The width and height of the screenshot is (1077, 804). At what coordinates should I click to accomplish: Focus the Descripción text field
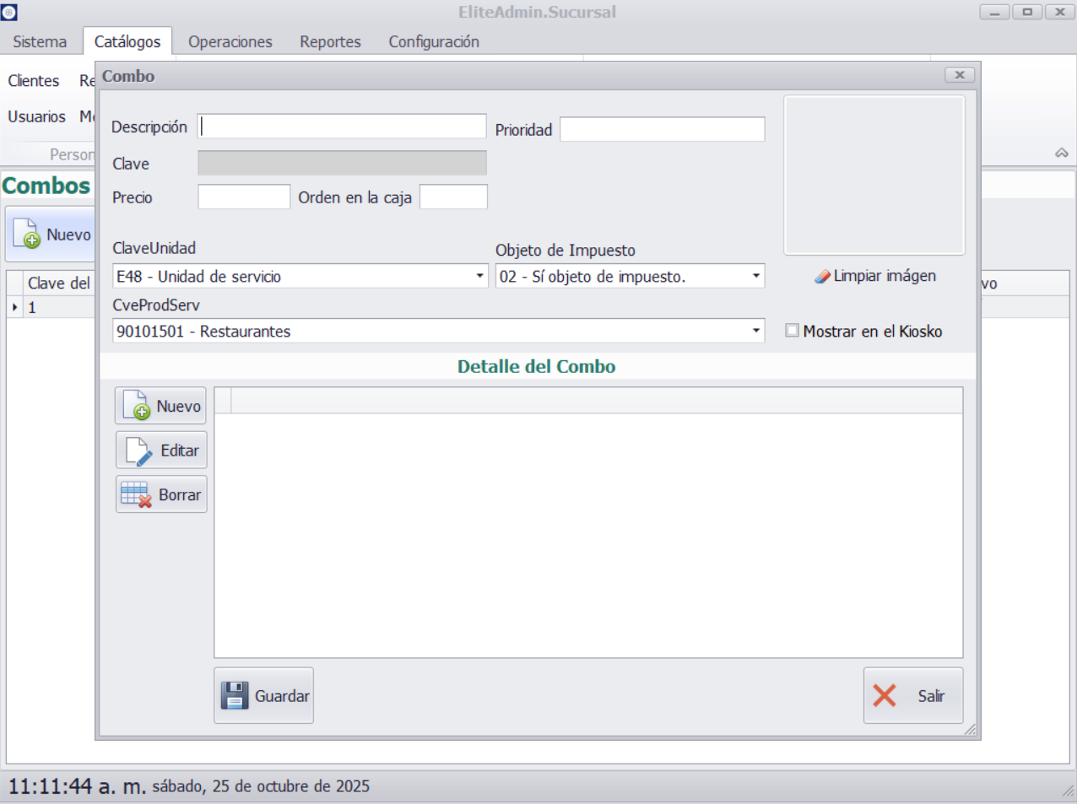click(x=342, y=127)
